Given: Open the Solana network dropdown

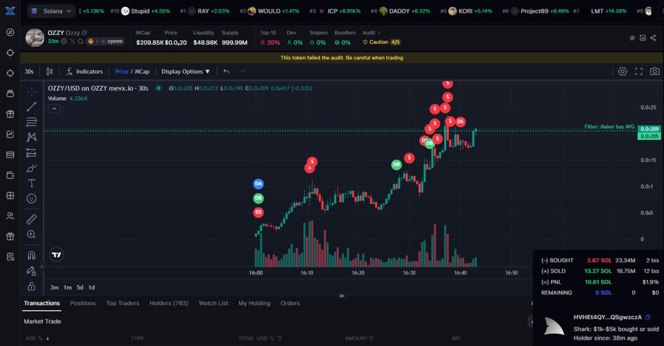Looking at the screenshot, I should tap(51, 11).
